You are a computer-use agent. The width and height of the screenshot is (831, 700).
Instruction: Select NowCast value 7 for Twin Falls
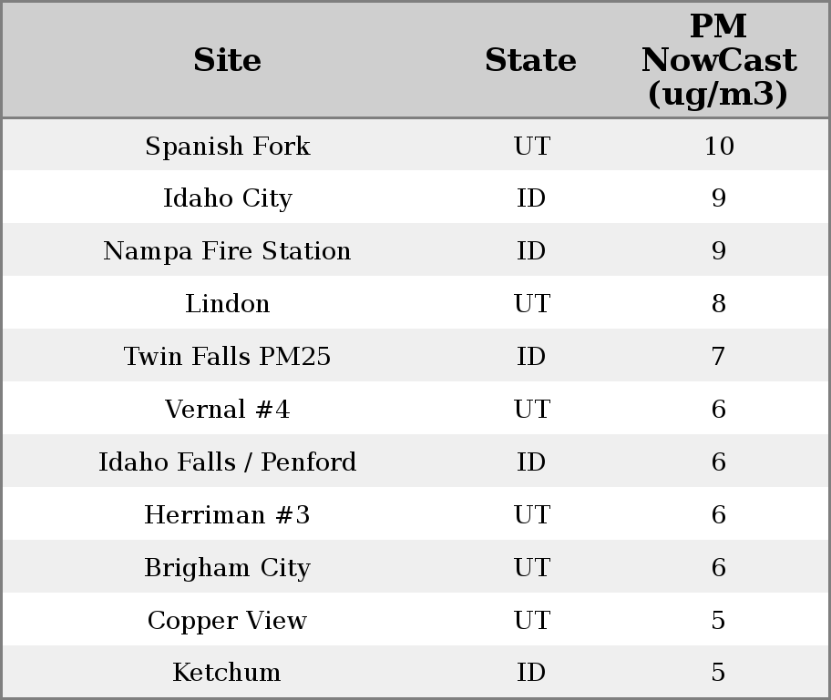coord(718,357)
